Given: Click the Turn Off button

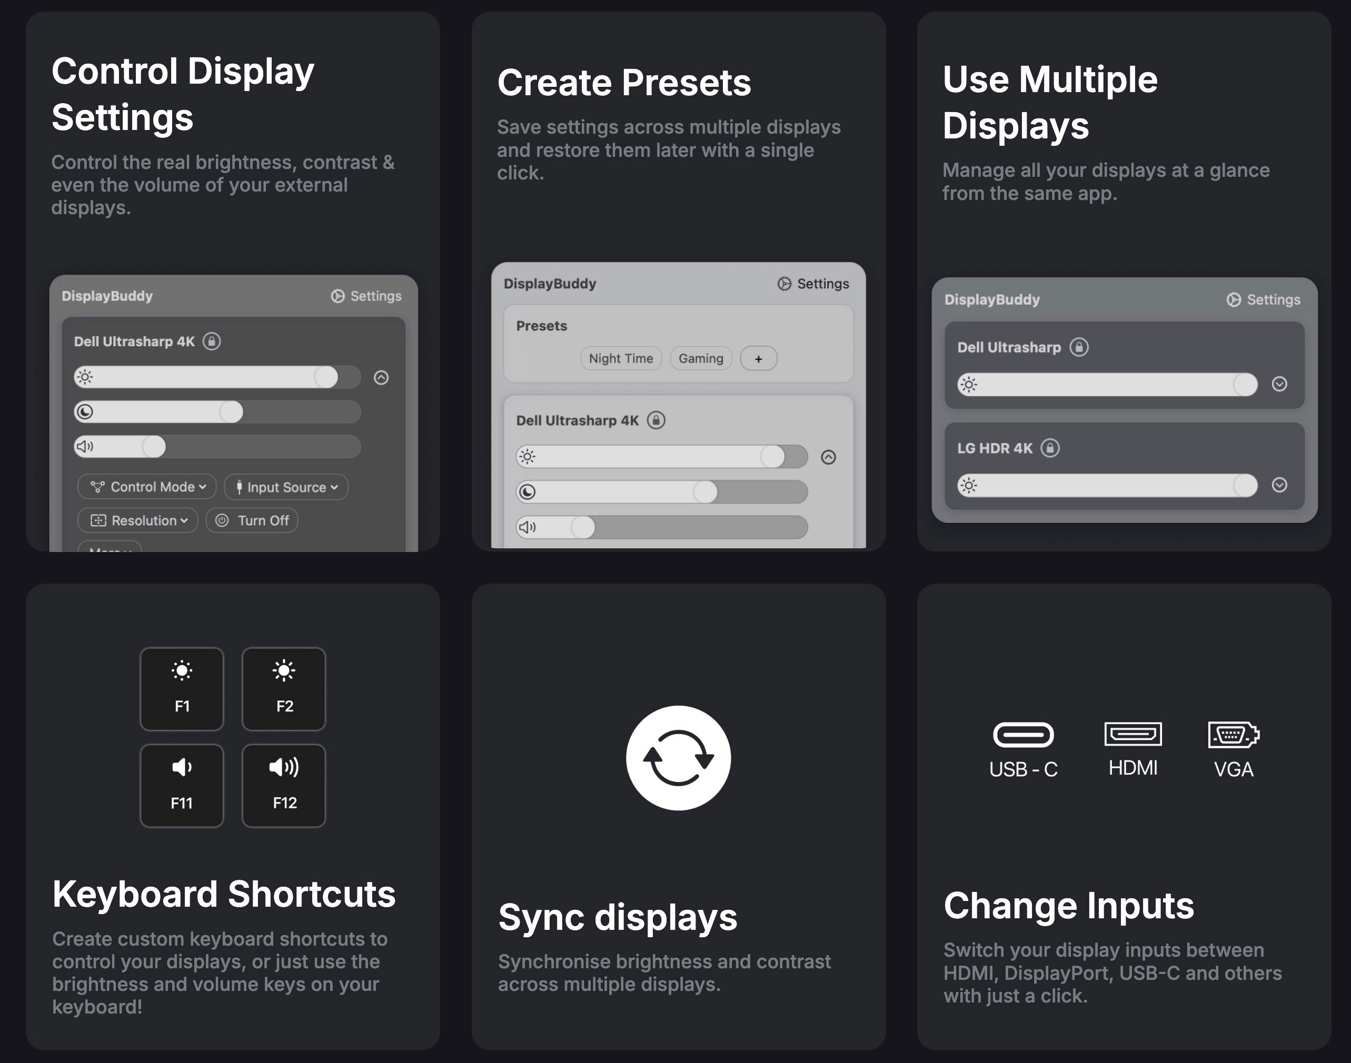Looking at the screenshot, I should click(252, 521).
